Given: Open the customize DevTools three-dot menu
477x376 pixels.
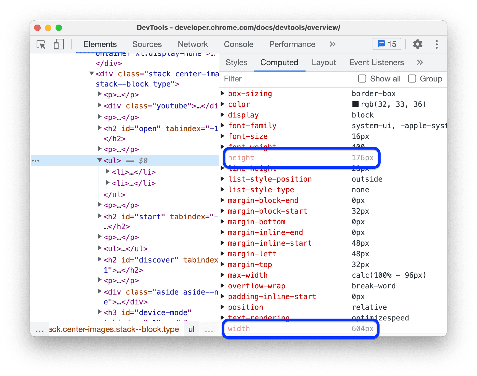Looking at the screenshot, I should click(x=437, y=44).
